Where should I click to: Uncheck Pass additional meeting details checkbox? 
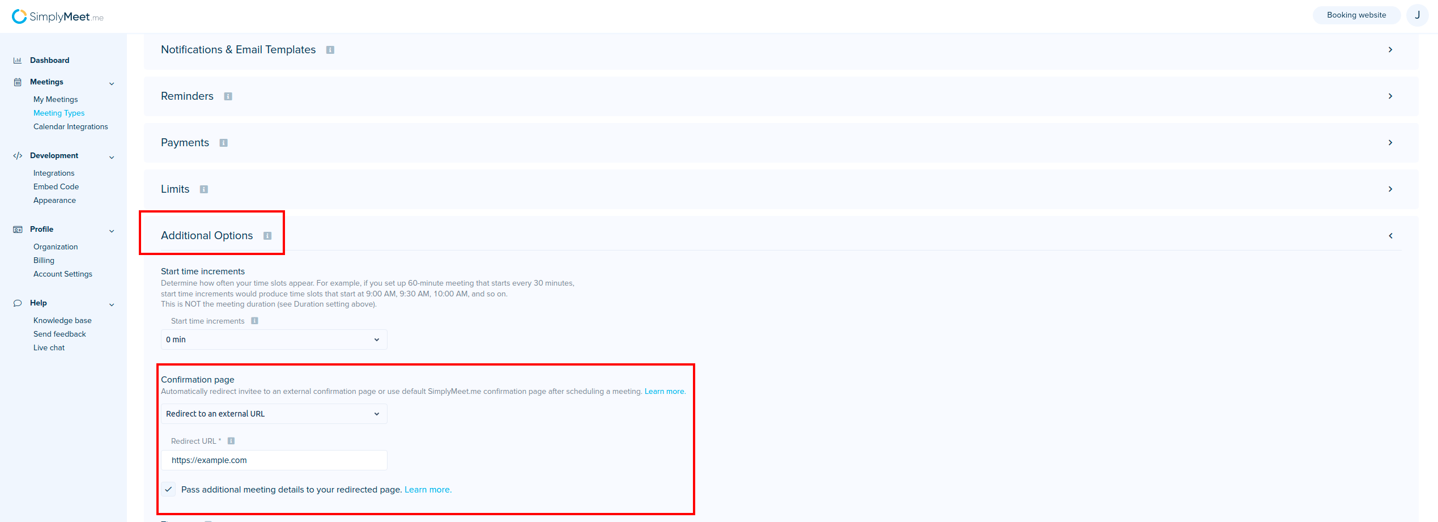[168, 490]
